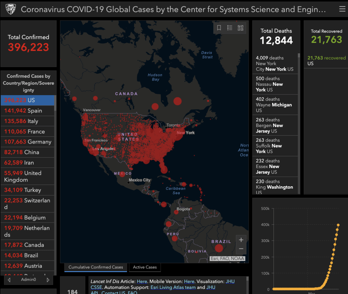Select Wayne Michigan deaths entry
The height and width of the screenshot is (294, 348).
click(275, 105)
